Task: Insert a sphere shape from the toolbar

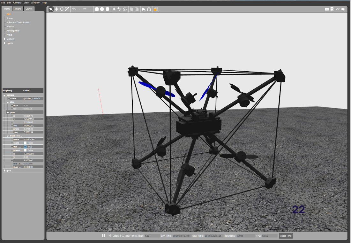Action: 102,9
